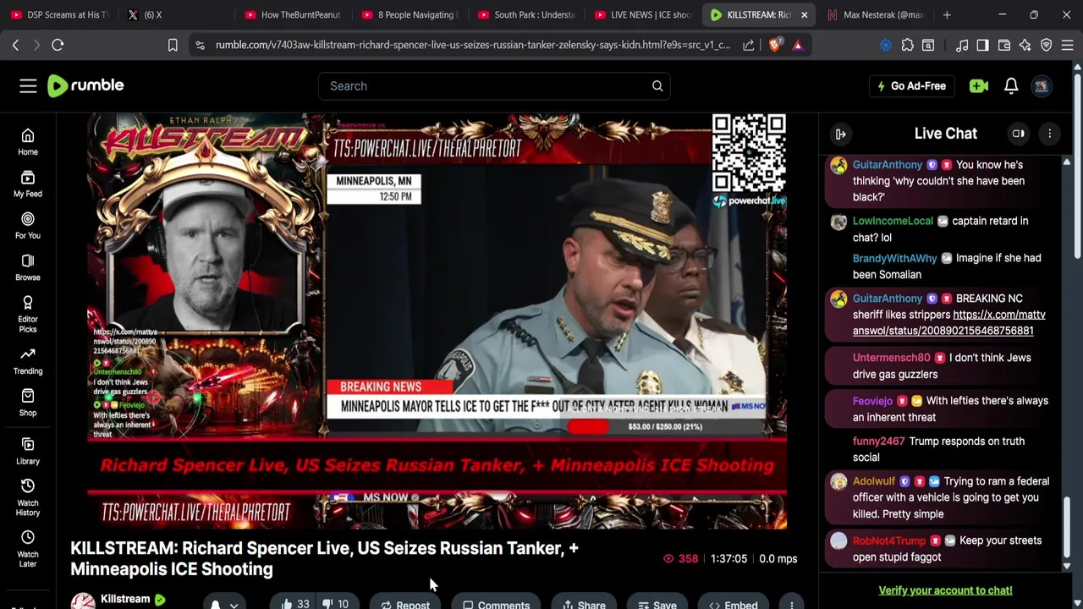
Task: Open Watch History in the sidebar
Action: coord(28,497)
